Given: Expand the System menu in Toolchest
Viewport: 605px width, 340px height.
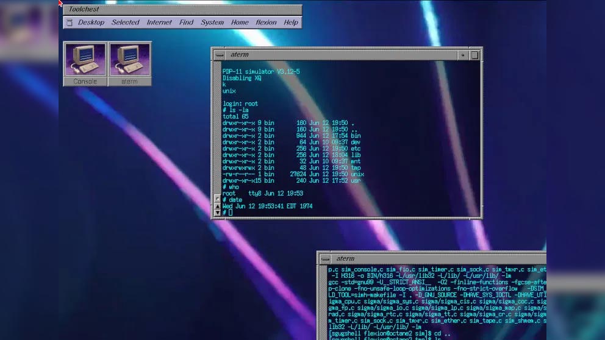Looking at the screenshot, I should click(x=212, y=23).
